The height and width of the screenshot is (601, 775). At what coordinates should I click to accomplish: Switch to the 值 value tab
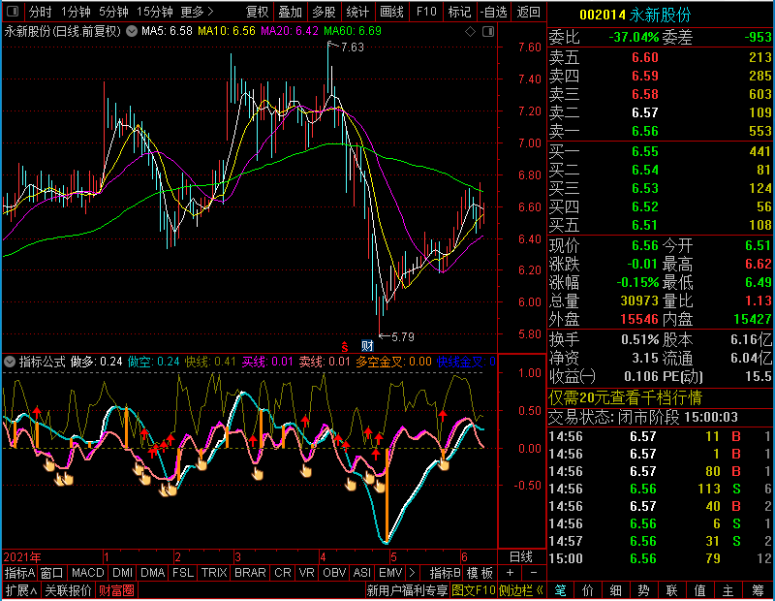point(699,590)
